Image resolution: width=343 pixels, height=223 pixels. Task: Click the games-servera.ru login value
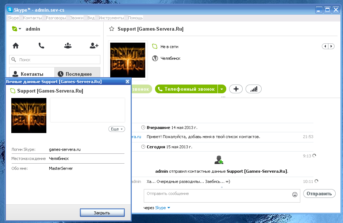tap(65, 149)
